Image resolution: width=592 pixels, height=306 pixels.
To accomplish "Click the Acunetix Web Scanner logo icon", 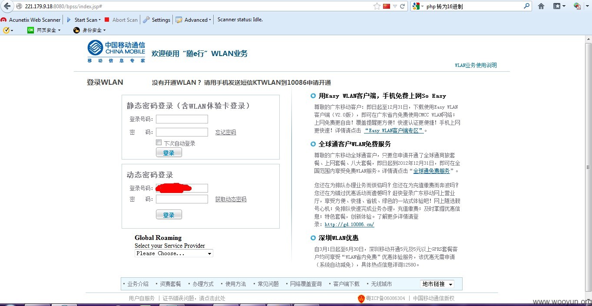I will [x=3, y=20].
